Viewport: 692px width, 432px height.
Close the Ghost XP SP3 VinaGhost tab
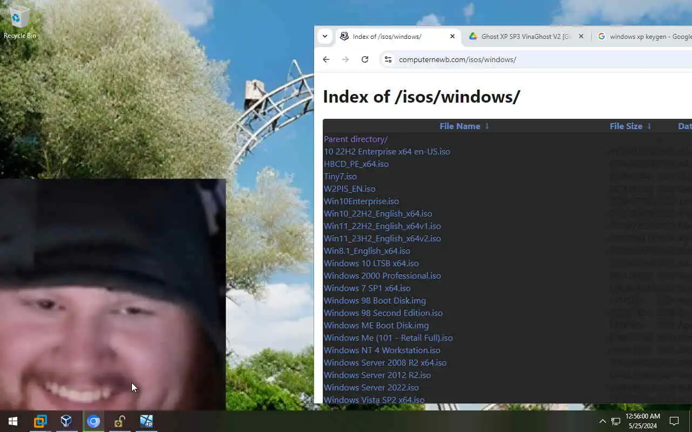[581, 36]
